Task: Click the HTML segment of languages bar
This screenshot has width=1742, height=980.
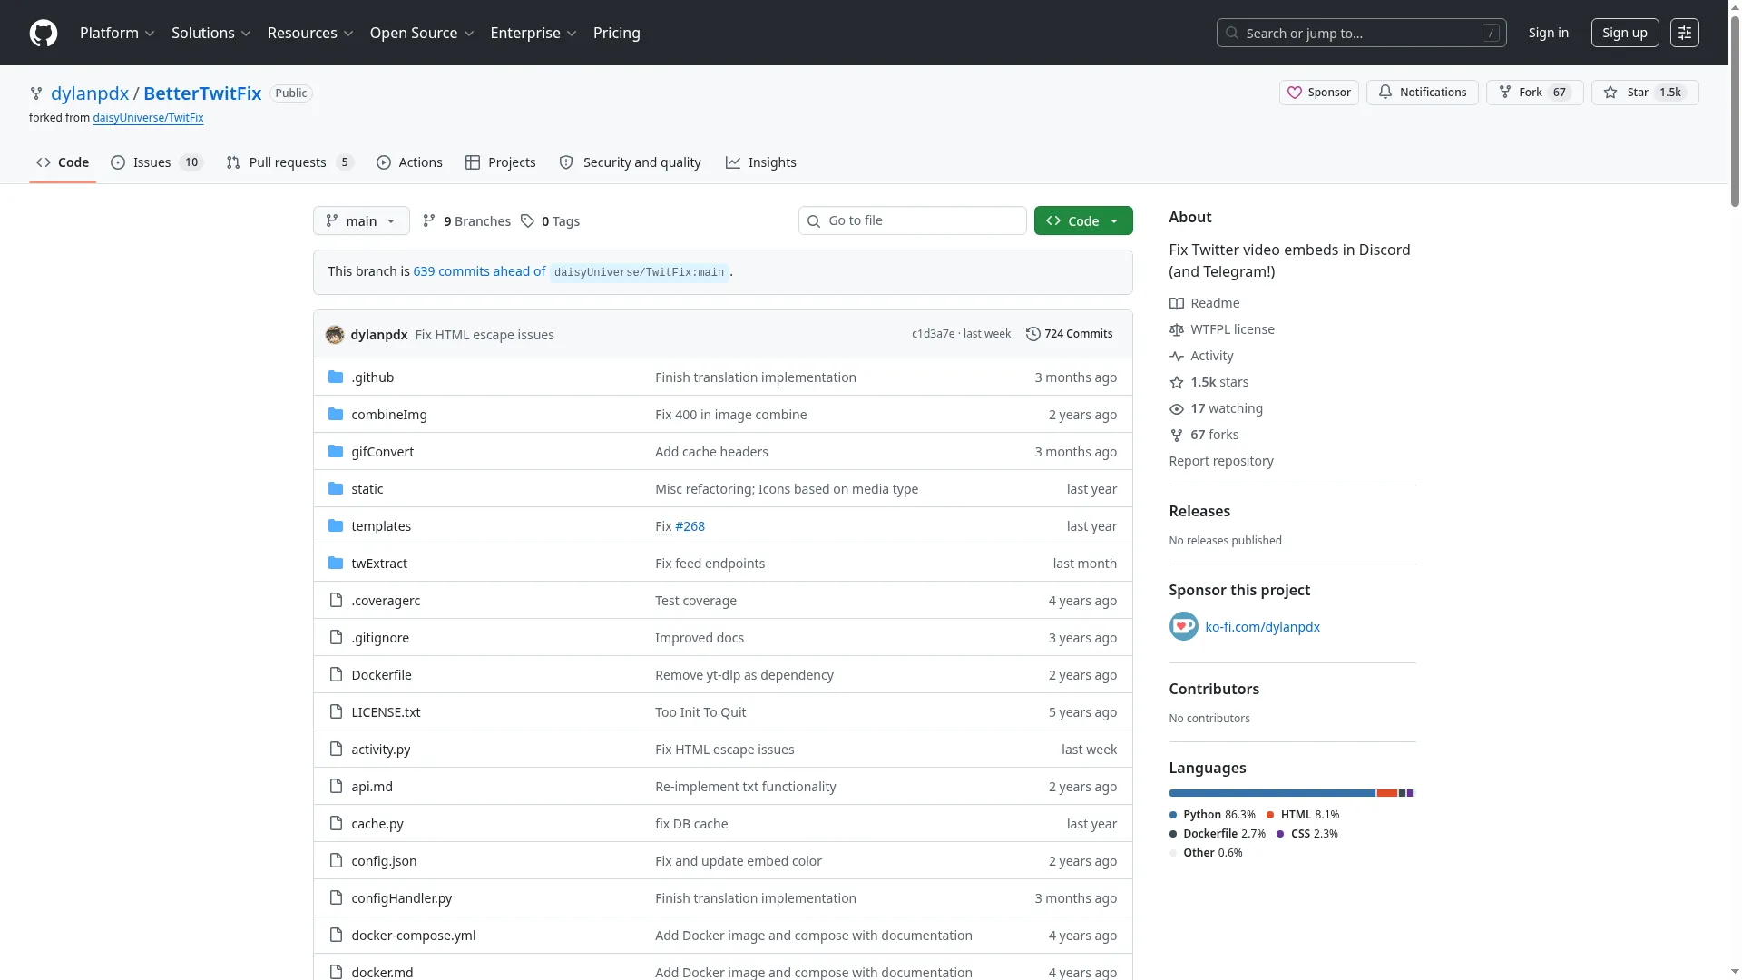Action: click(1387, 793)
